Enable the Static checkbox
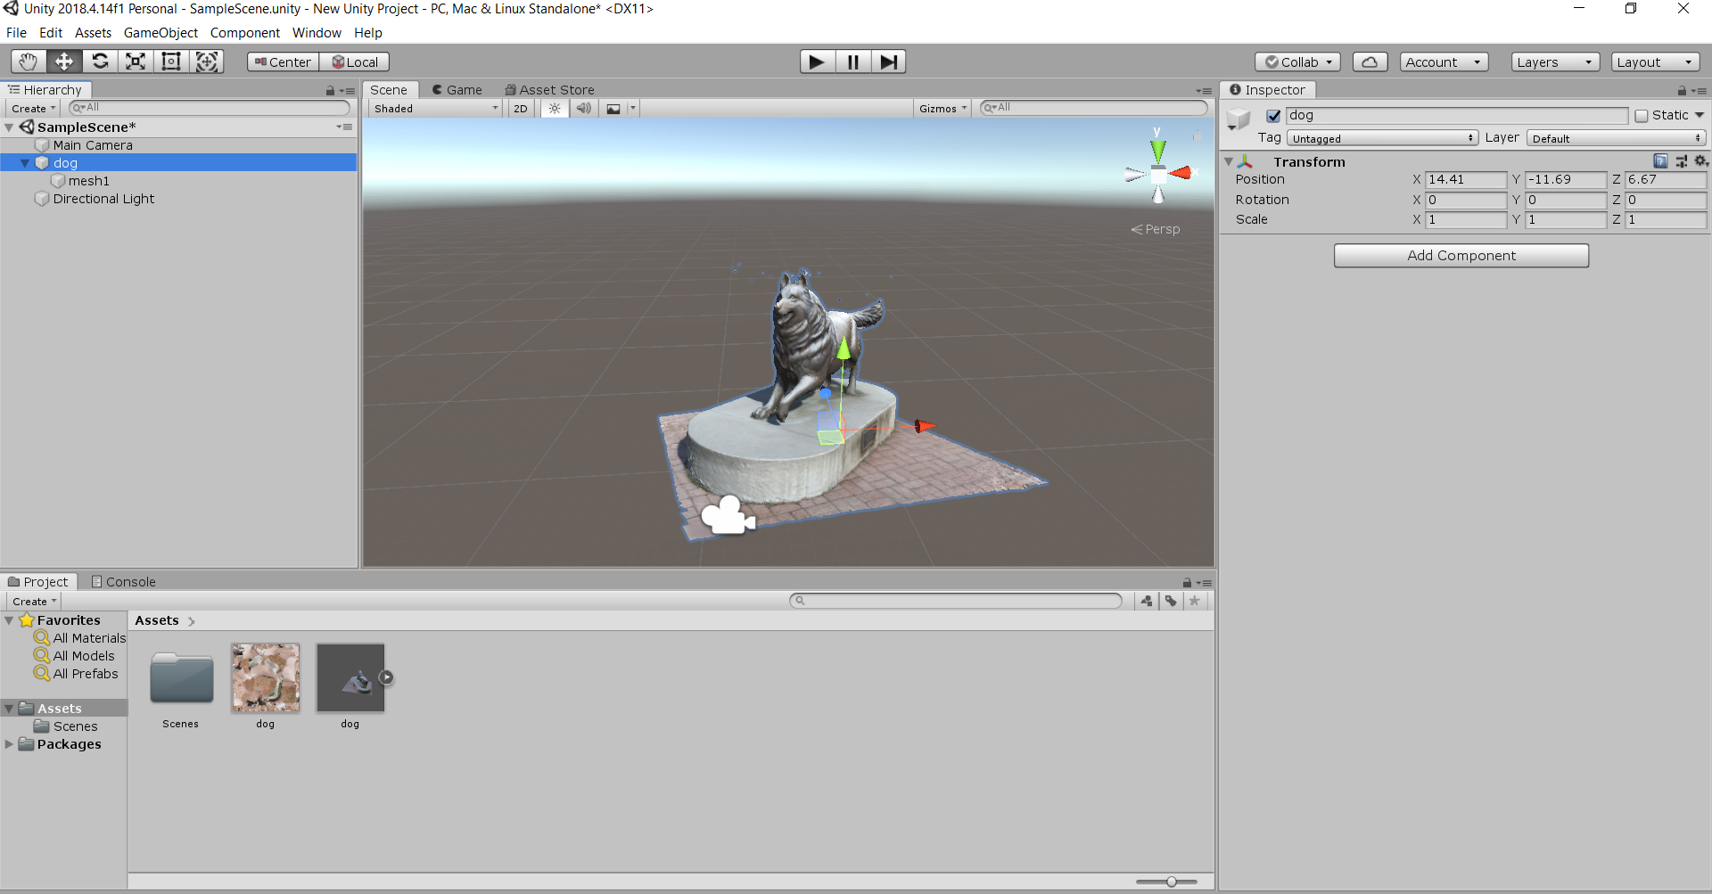This screenshot has width=1712, height=894. [1642, 116]
